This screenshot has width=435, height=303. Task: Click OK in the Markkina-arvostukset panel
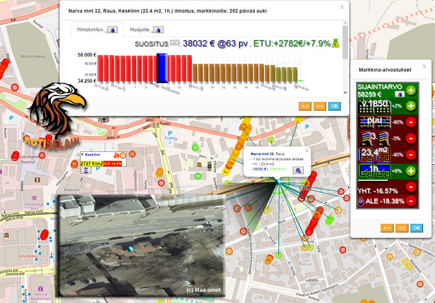417,228
